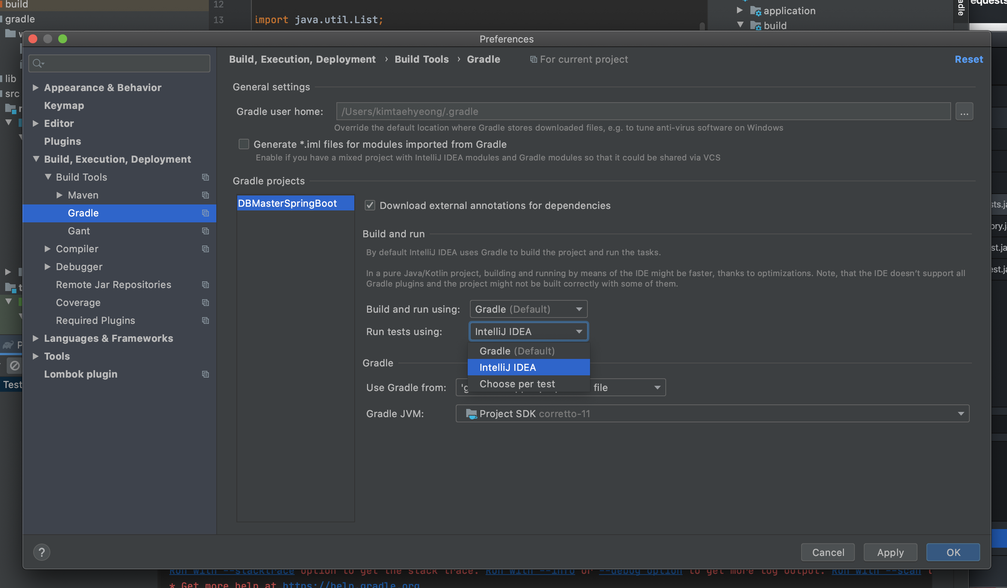Click the search magnifier icon in settings
Image resolution: width=1007 pixels, height=588 pixels.
pyautogui.click(x=38, y=63)
